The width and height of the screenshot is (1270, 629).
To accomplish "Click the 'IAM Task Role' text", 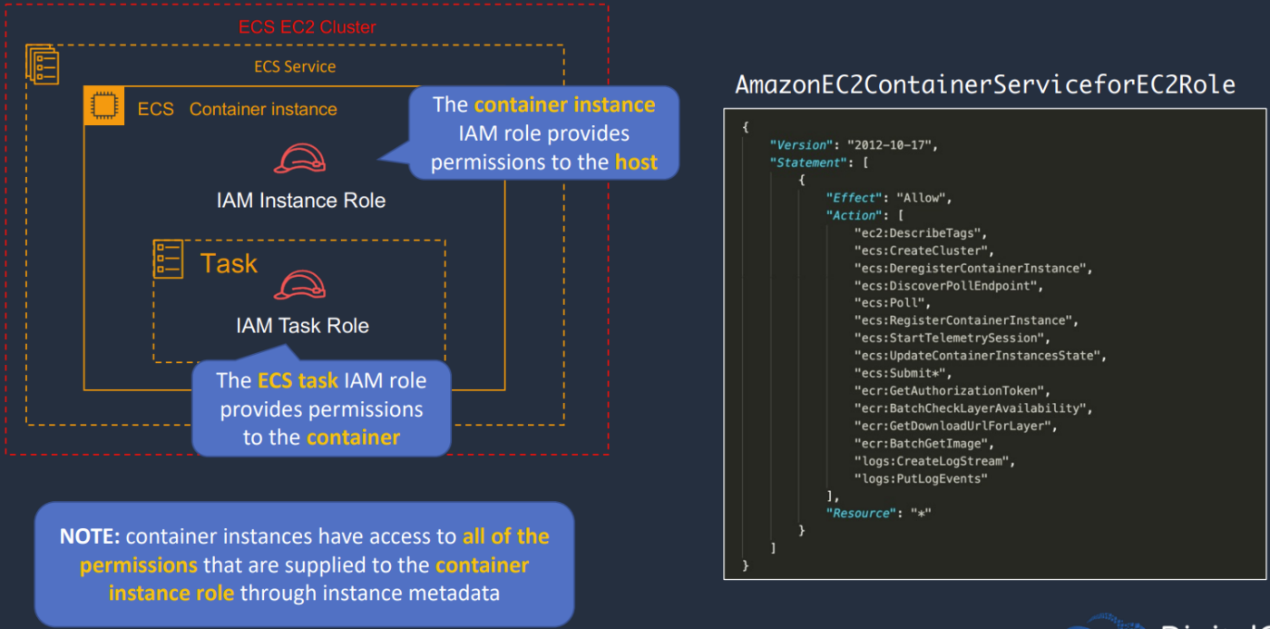I will 302,325.
